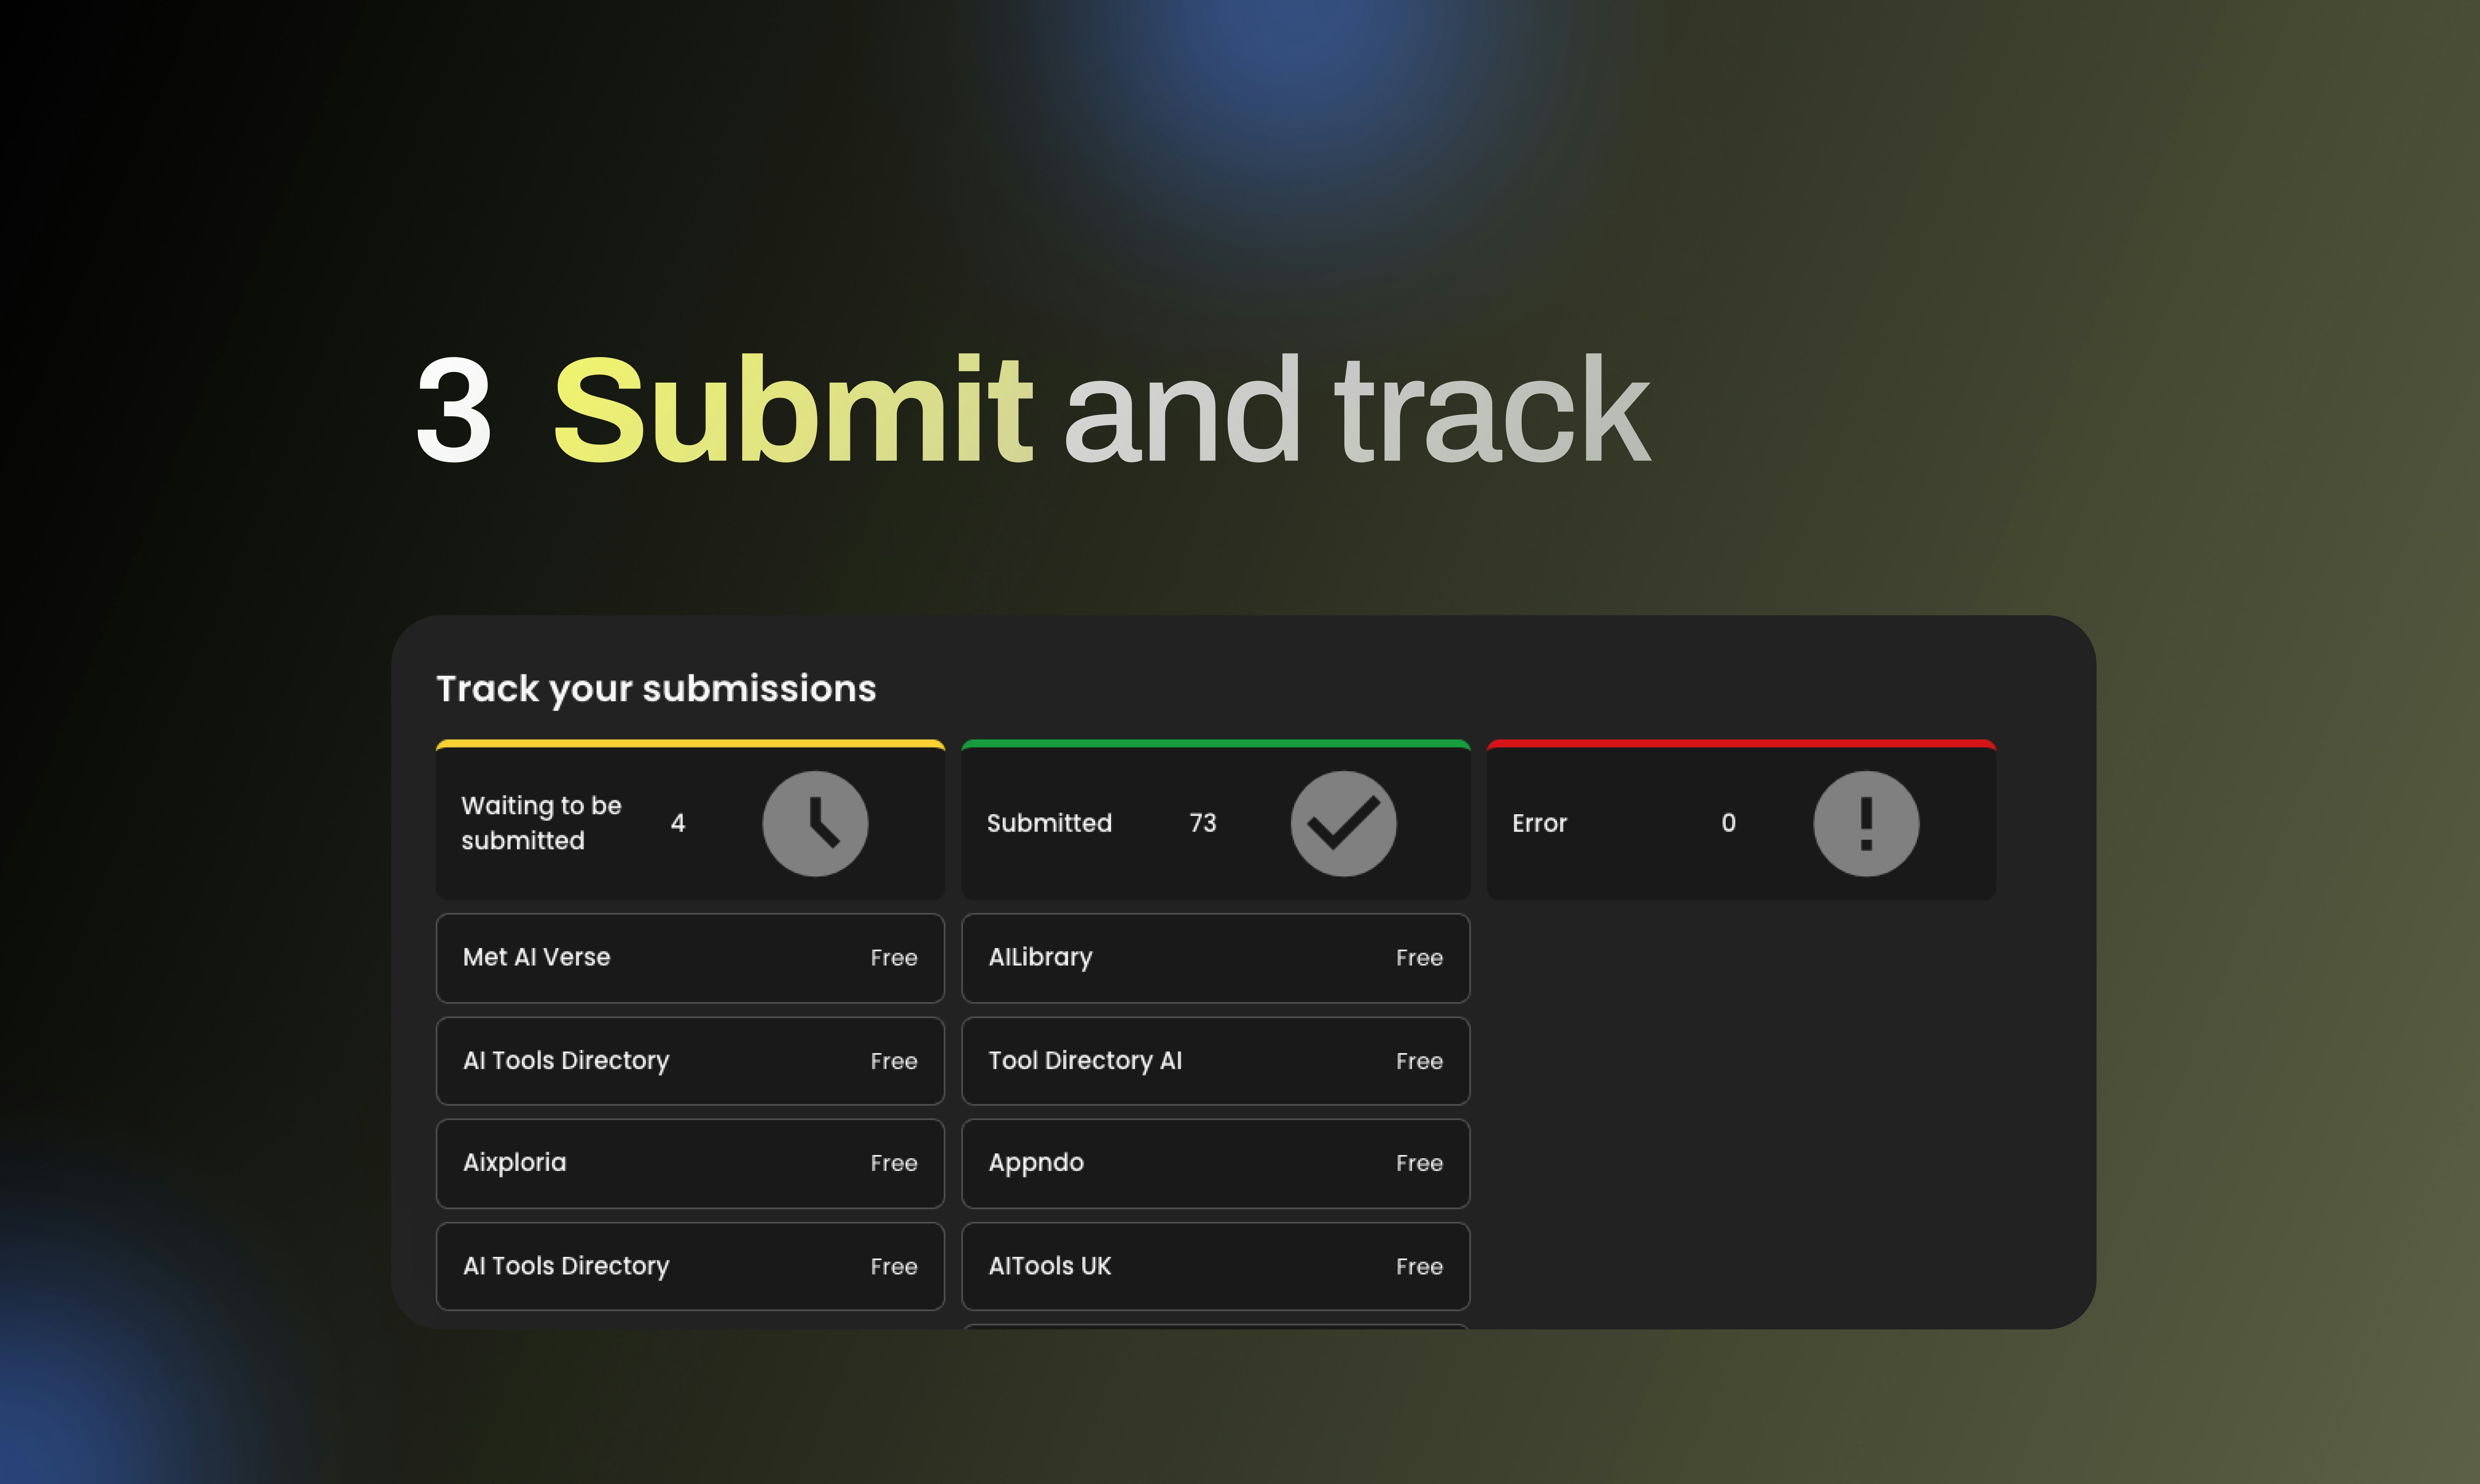Viewport: 2480px width, 1484px height.
Task: Click the exclamation icon in Error card
Action: tap(1866, 823)
